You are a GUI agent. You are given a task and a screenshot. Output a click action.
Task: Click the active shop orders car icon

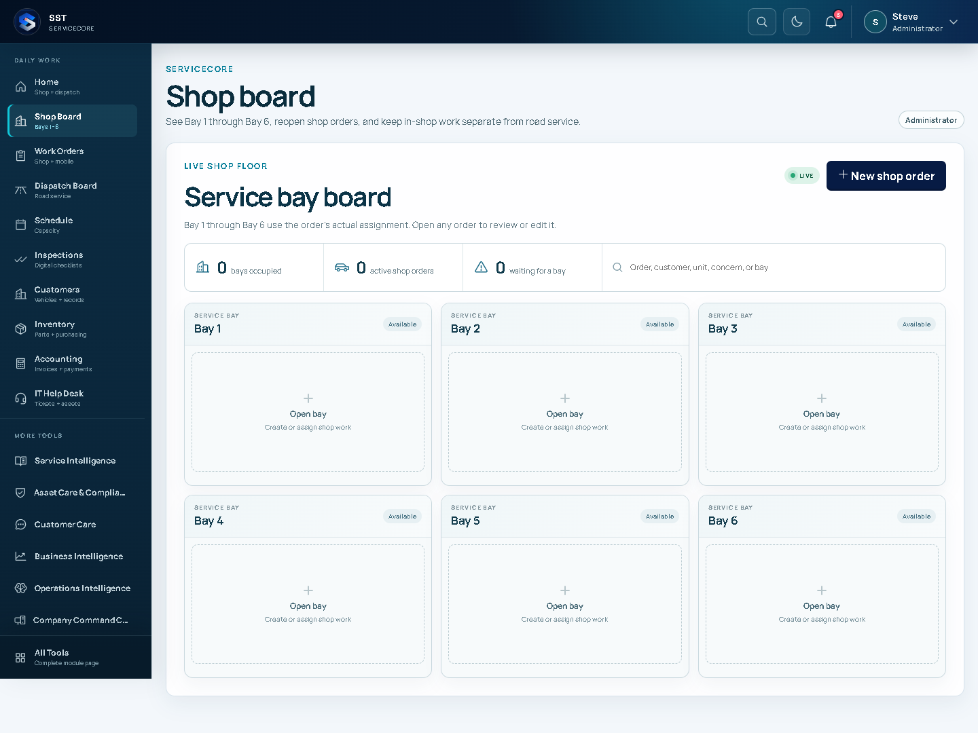pyautogui.click(x=342, y=267)
